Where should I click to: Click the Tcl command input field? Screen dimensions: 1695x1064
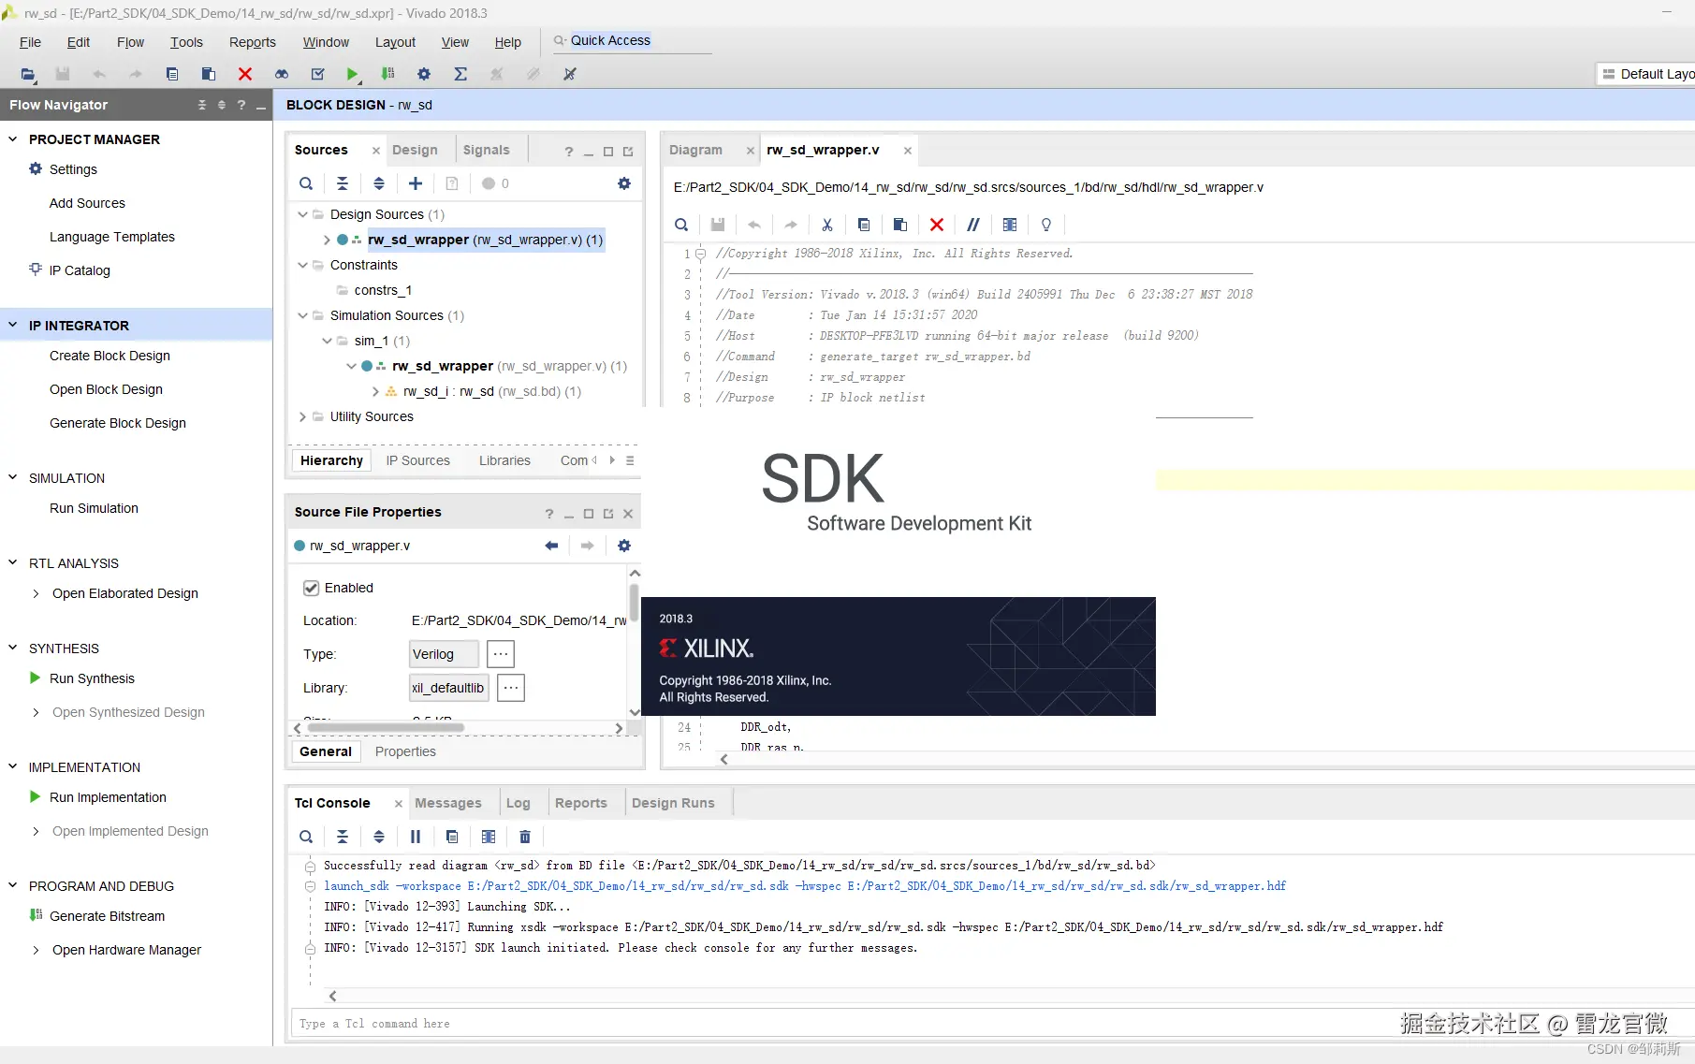(992, 1024)
